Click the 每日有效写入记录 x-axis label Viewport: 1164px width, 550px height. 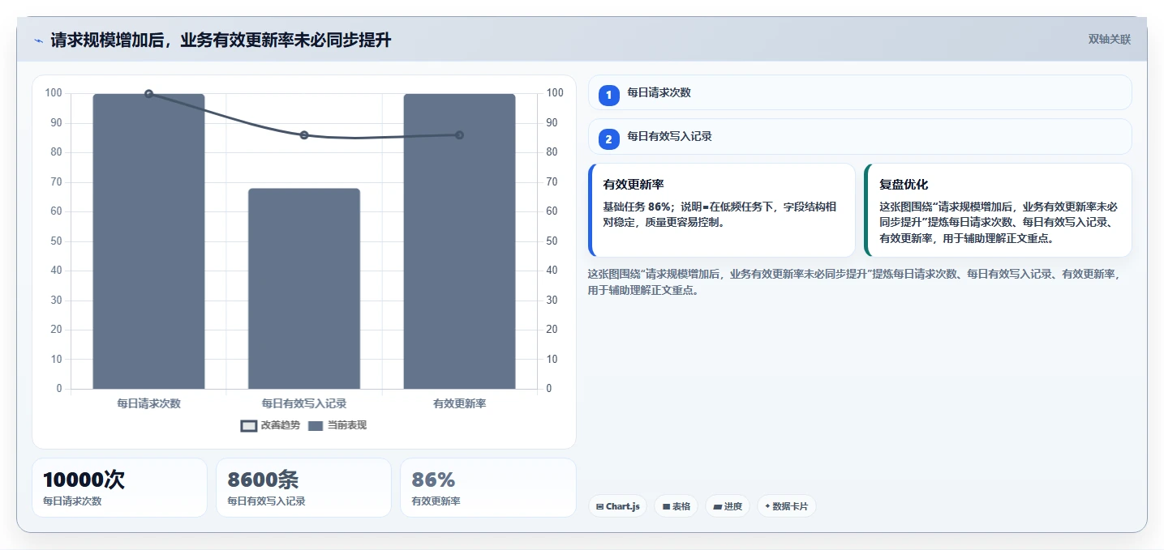(x=304, y=403)
